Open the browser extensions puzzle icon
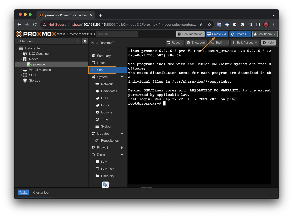The width and height of the screenshot is (293, 217). coord(242,25)
